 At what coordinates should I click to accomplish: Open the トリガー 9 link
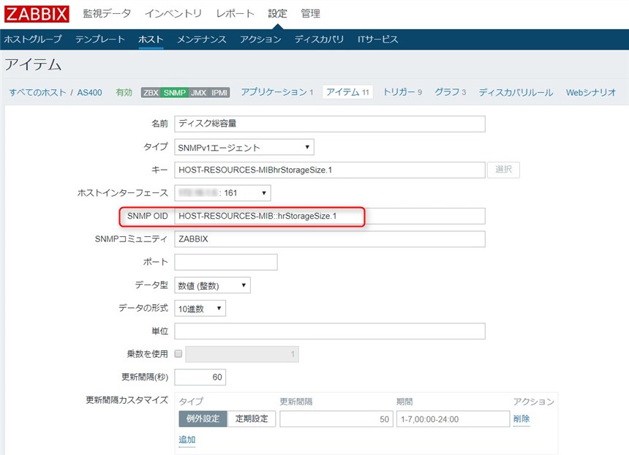[x=403, y=92]
